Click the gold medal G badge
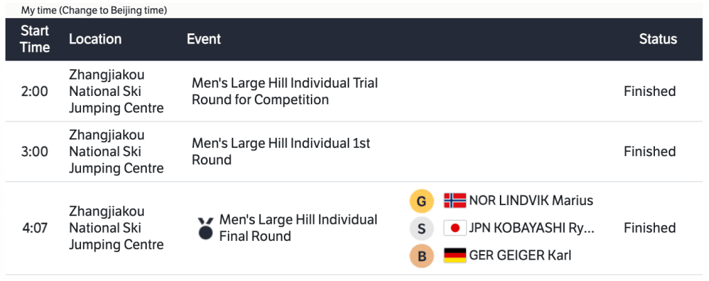The width and height of the screenshot is (709, 281). pyautogui.click(x=421, y=201)
